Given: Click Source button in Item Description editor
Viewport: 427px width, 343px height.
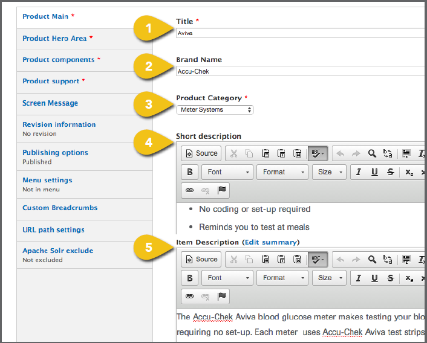Looking at the screenshot, I should point(201,259).
